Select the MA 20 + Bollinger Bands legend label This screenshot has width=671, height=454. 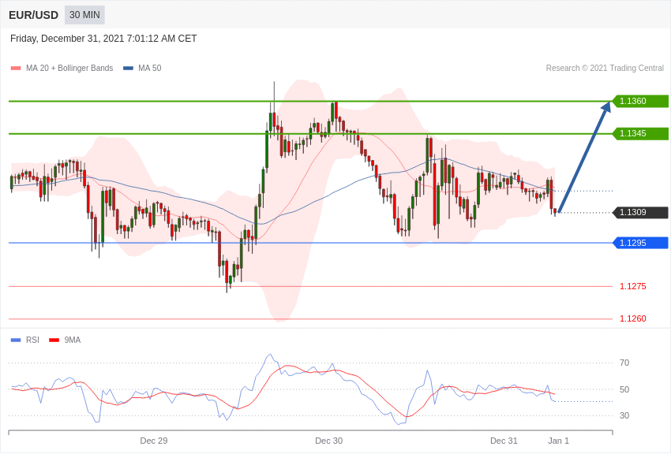click(x=69, y=68)
